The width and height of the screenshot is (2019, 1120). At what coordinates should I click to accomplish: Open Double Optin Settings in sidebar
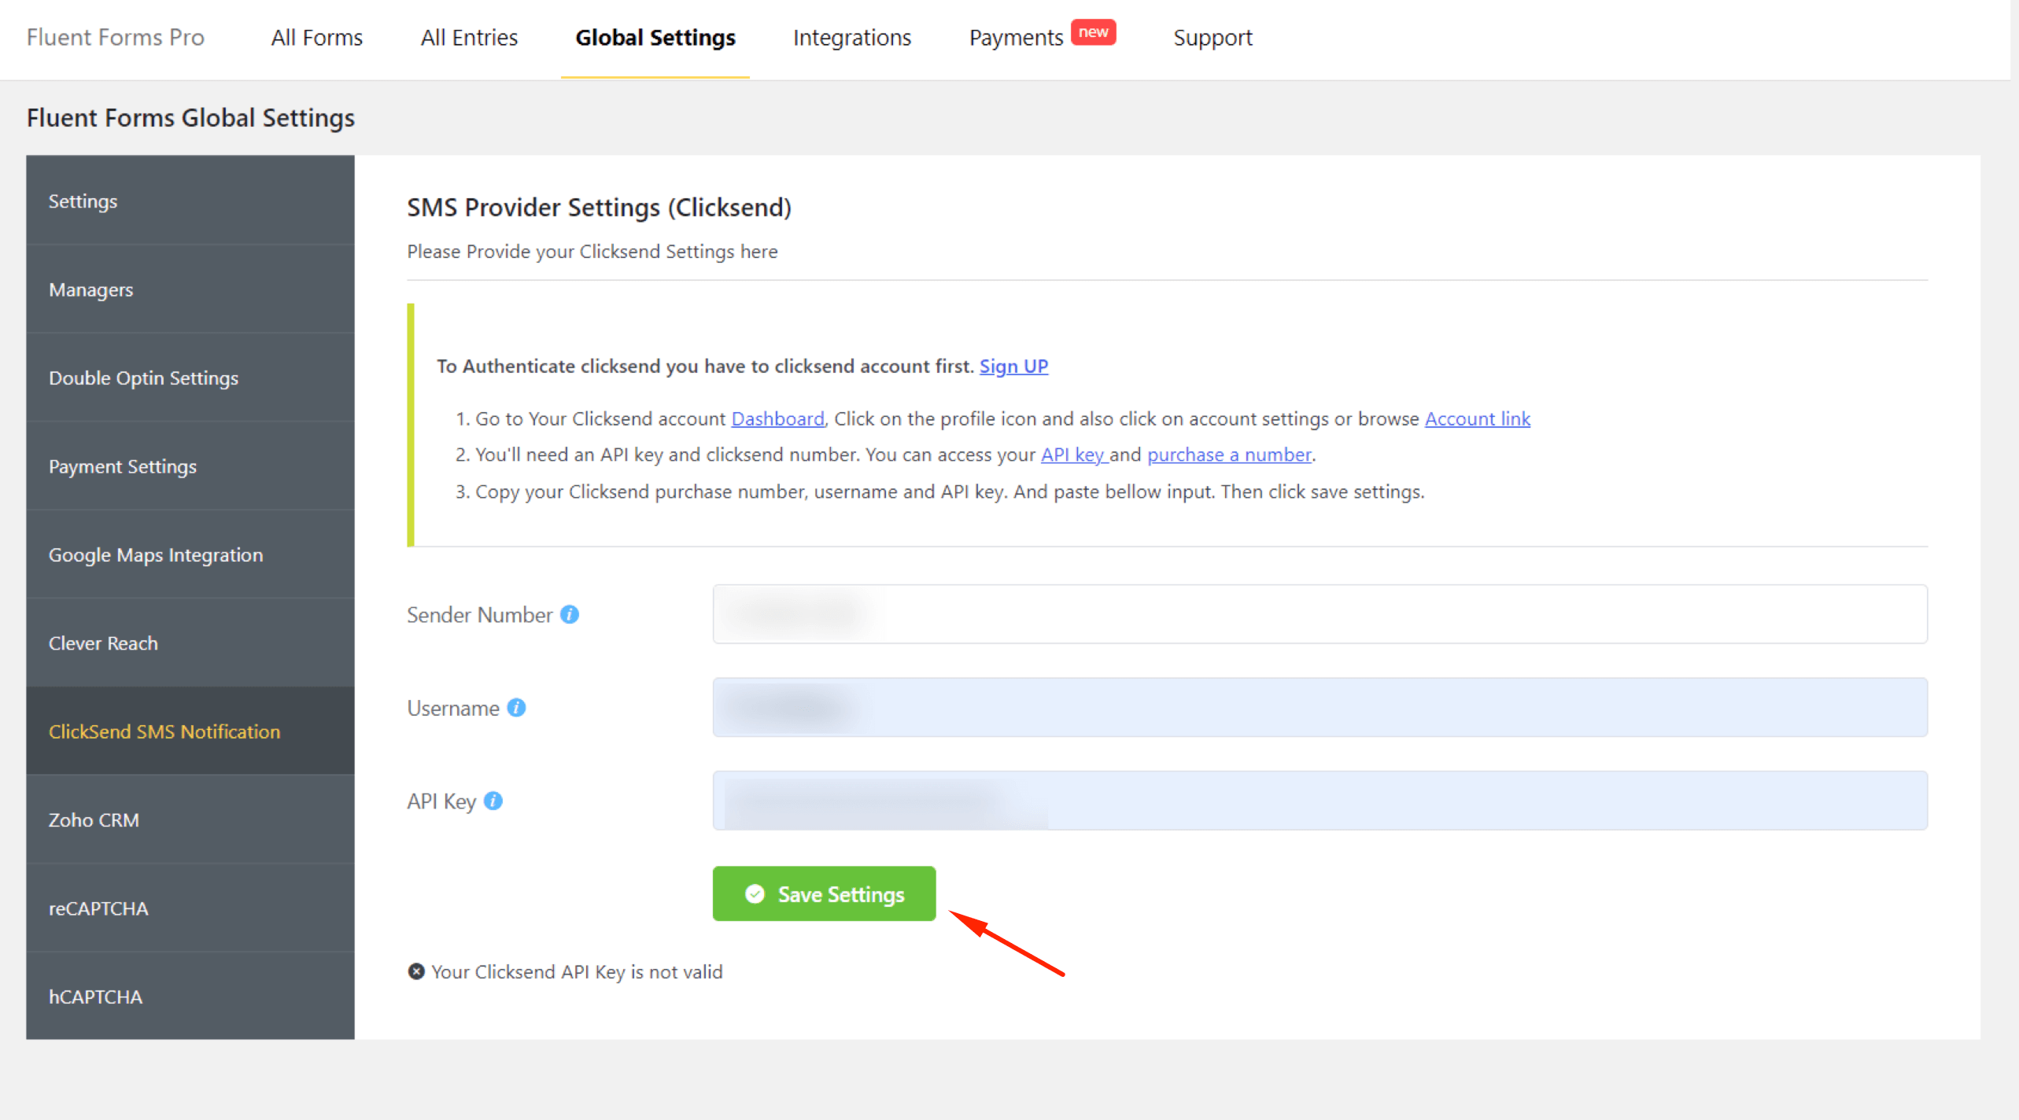pos(190,378)
